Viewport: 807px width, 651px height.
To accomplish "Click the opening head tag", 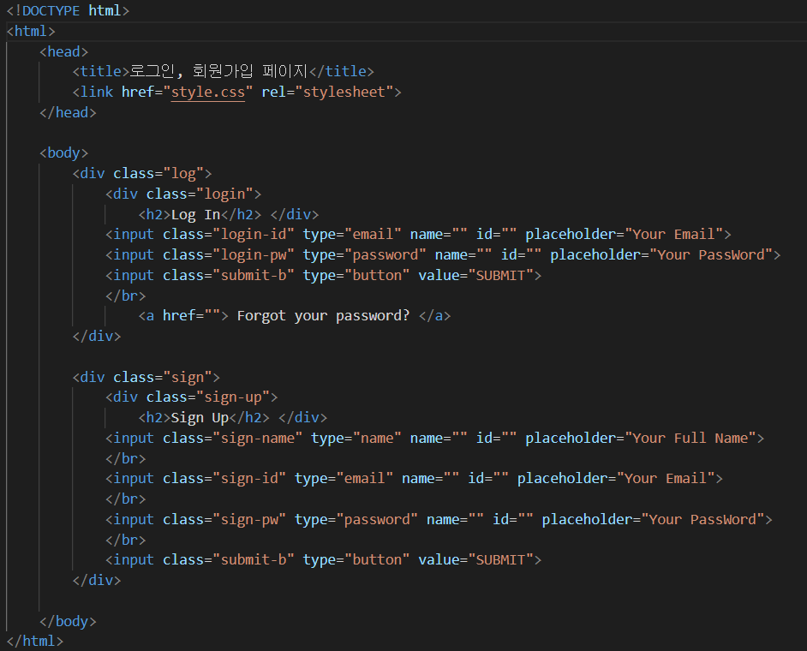I will coord(63,52).
